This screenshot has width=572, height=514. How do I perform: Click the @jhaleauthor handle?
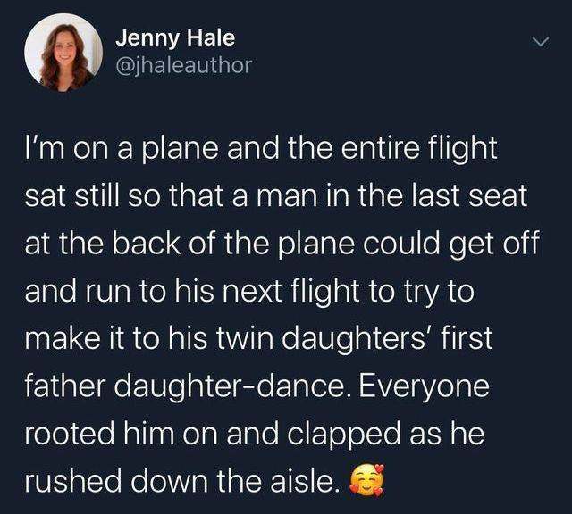[184, 64]
